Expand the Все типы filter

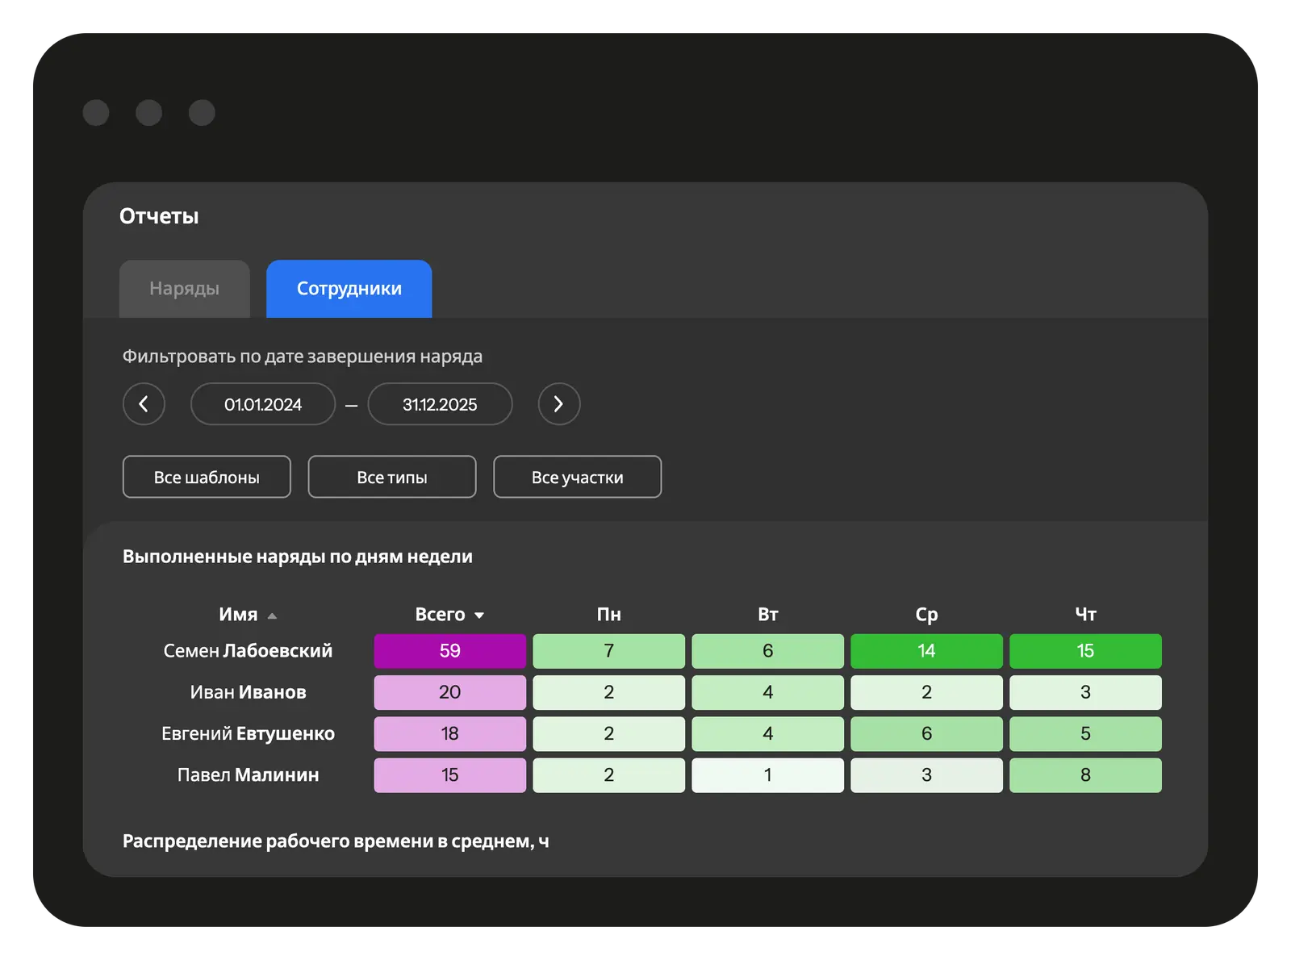391,478
